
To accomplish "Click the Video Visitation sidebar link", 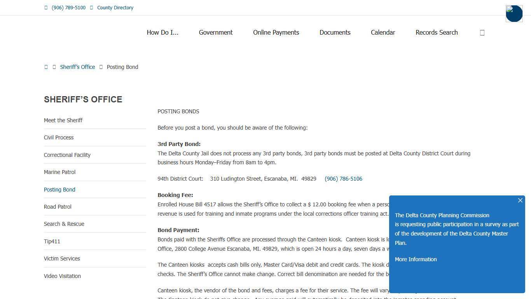I will click(x=62, y=276).
